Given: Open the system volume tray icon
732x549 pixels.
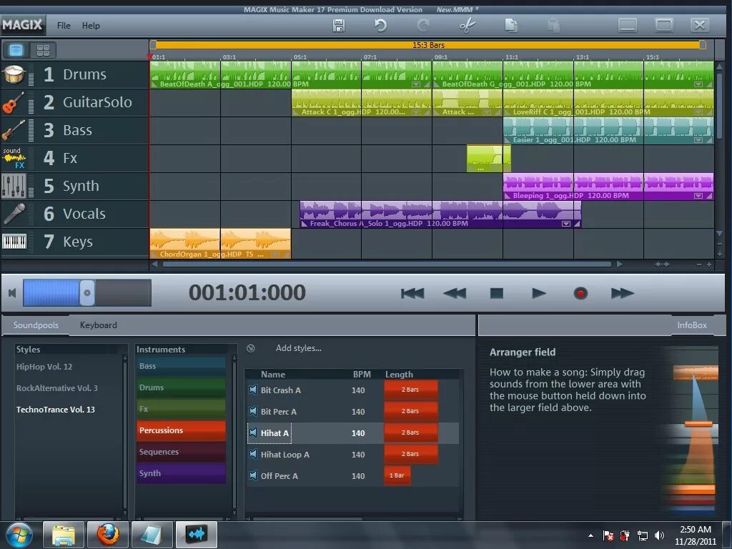Looking at the screenshot, I should click(659, 535).
